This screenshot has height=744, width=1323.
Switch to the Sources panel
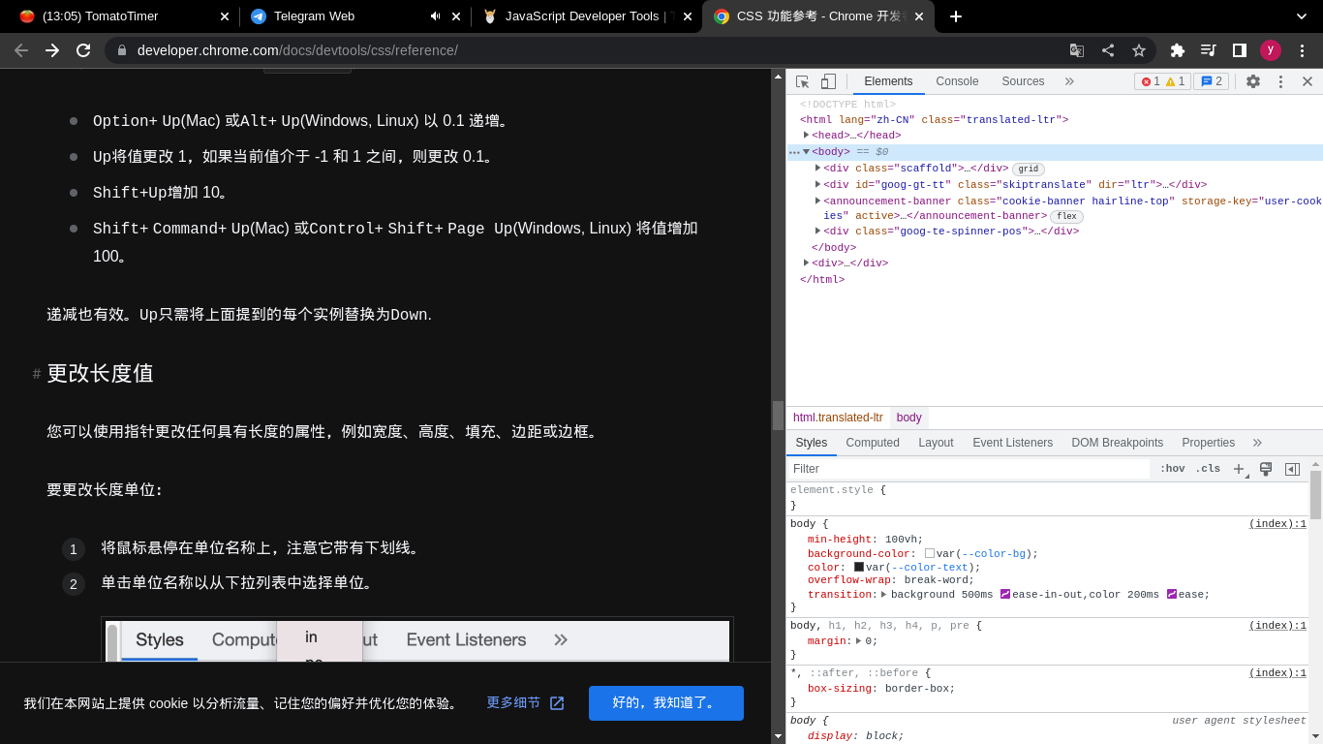[1023, 81]
